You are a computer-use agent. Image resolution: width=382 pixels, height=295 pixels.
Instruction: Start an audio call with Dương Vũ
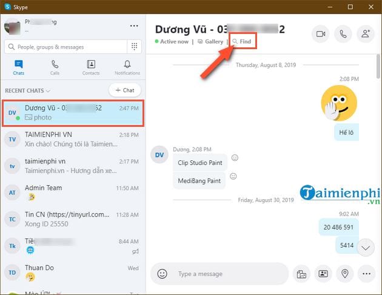[343, 33]
